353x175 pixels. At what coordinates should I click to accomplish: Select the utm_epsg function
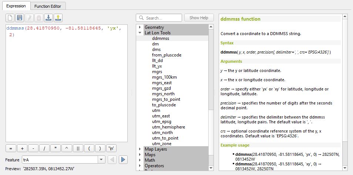162,121
